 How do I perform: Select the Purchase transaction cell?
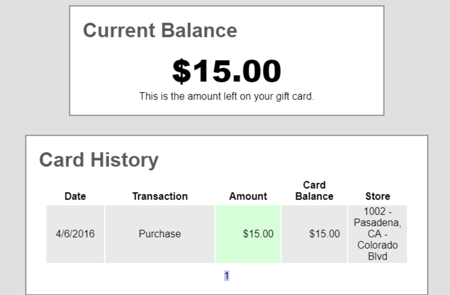point(160,233)
